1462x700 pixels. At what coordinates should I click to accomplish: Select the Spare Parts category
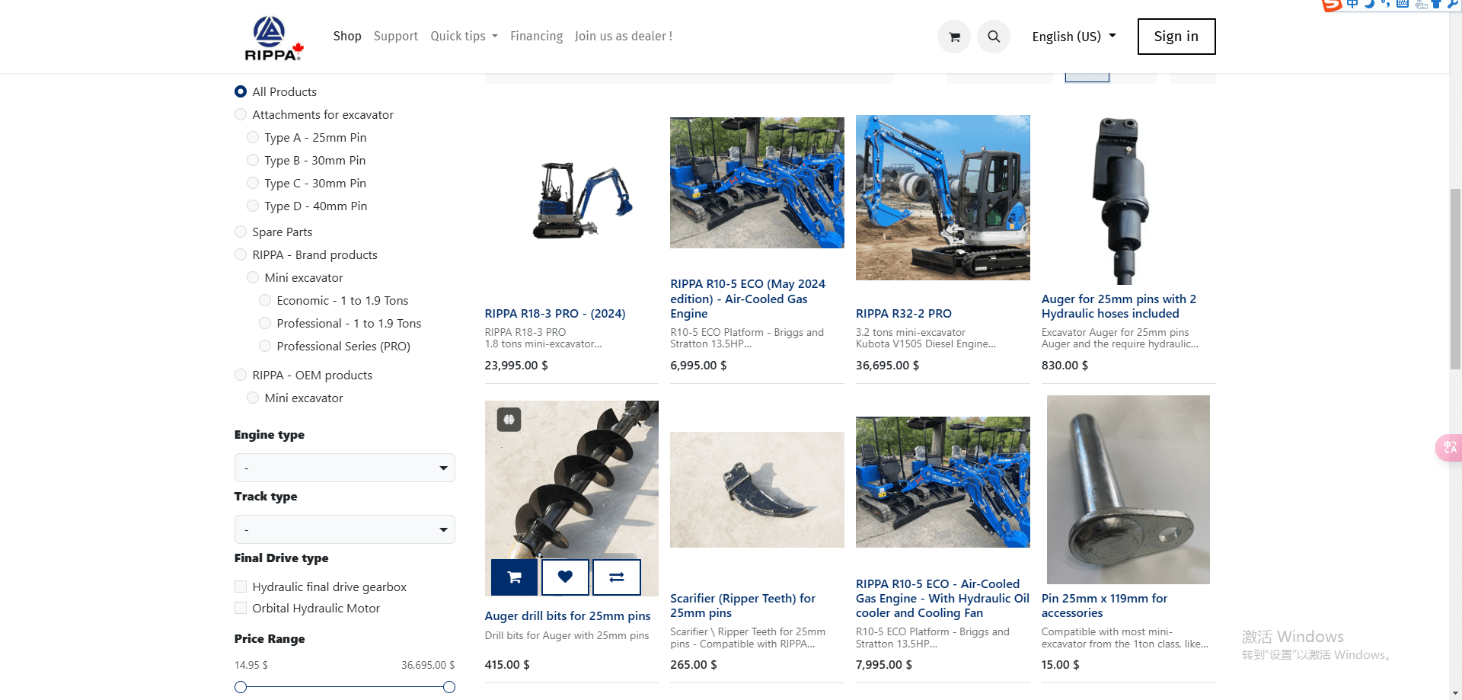241,232
